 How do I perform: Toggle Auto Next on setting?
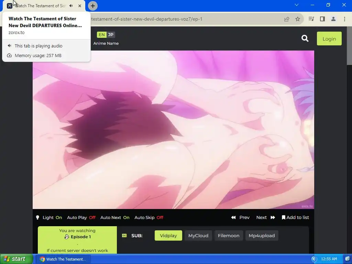tap(115, 217)
